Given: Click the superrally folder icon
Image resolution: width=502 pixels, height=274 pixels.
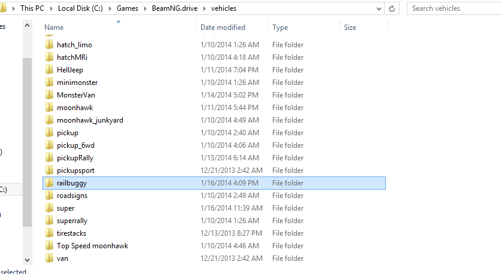Looking at the screenshot, I should point(49,221).
